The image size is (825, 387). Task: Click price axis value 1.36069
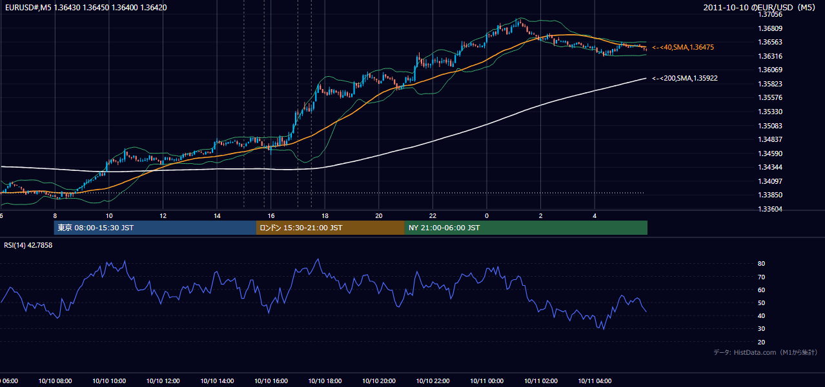pos(771,70)
